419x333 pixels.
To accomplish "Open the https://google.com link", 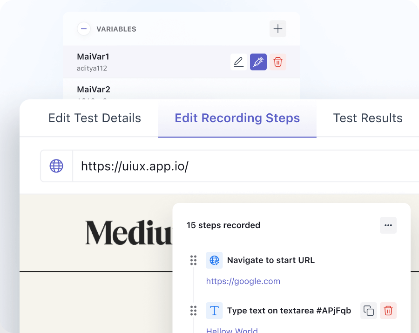I will coord(243,281).
